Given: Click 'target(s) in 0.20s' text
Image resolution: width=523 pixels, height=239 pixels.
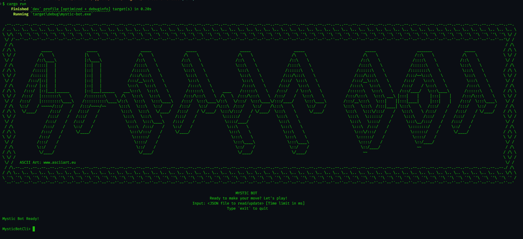Looking at the screenshot, I should click(x=132, y=9).
